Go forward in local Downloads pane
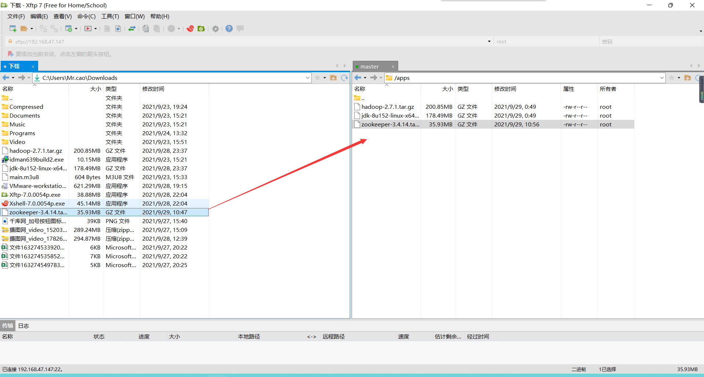704x377 pixels. coord(22,78)
